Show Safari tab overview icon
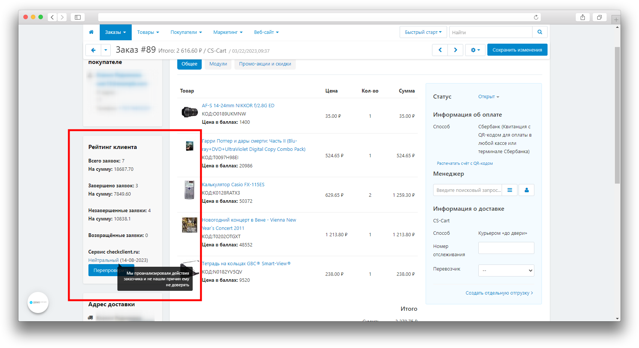Image resolution: width=639 pixels, height=348 pixels. [599, 17]
